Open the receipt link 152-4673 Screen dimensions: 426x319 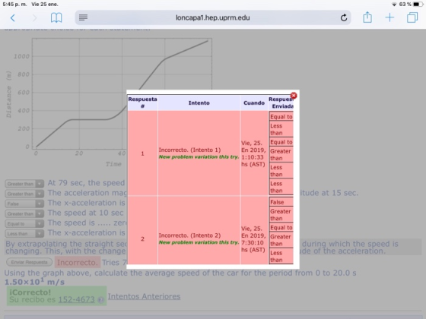click(x=76, y=299)
